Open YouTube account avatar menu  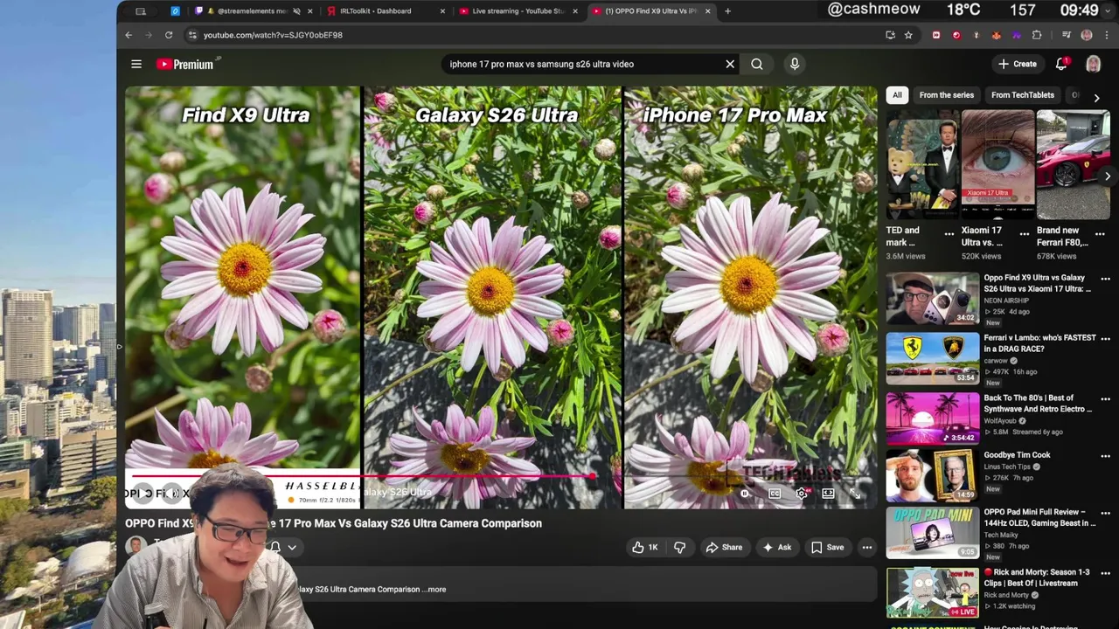pos(1093,64)
